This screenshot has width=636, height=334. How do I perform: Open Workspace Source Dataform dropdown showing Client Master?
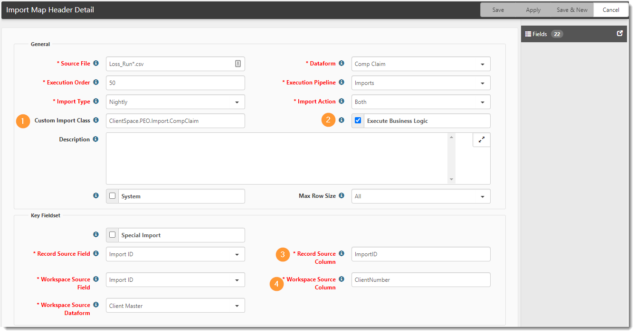click(175, 306)
